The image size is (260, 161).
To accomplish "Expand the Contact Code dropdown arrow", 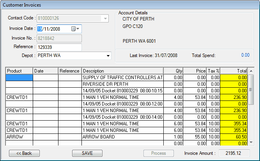I will click(105, 18).
